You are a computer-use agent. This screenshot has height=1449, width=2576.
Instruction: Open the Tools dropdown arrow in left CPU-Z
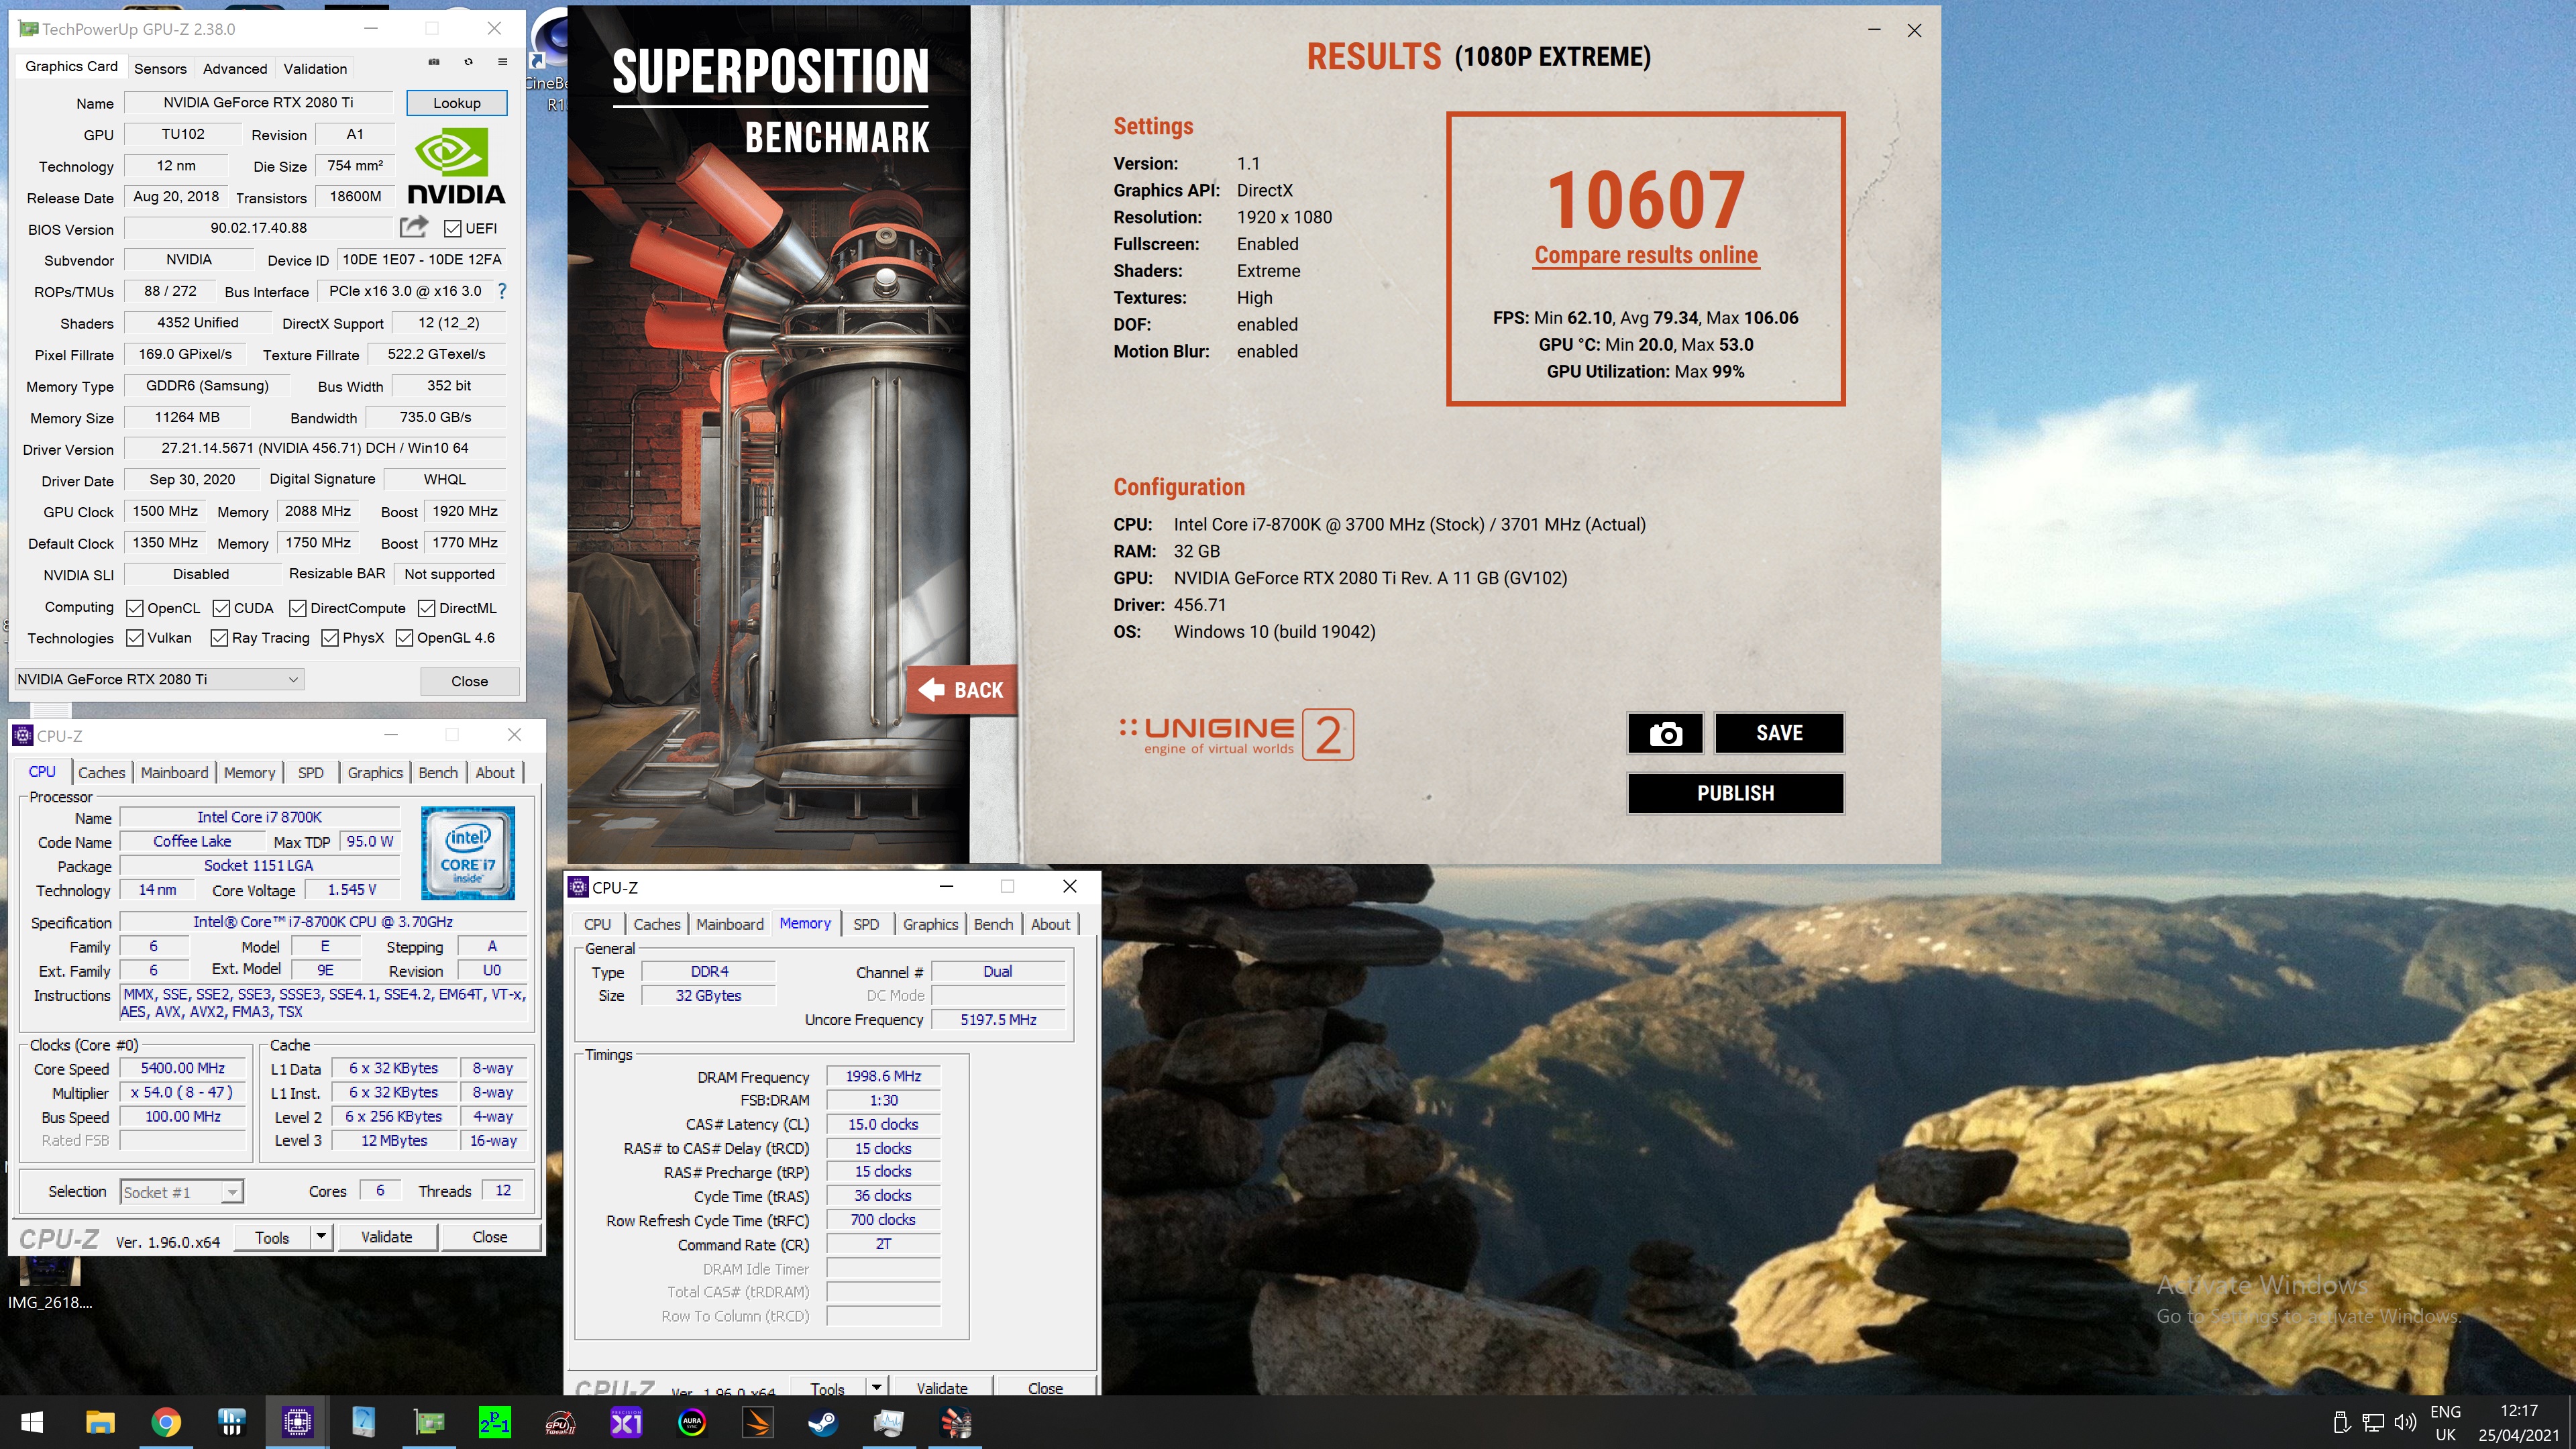321,1237
